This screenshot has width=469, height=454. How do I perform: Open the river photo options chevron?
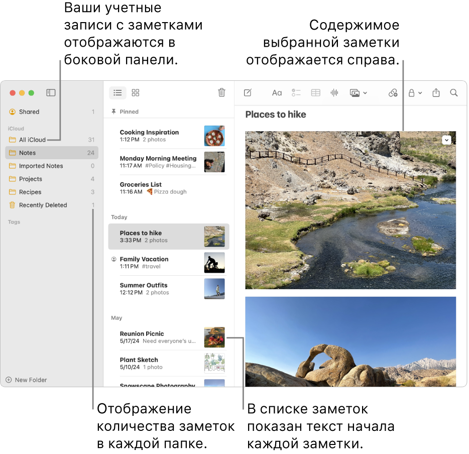pos(446,140)
